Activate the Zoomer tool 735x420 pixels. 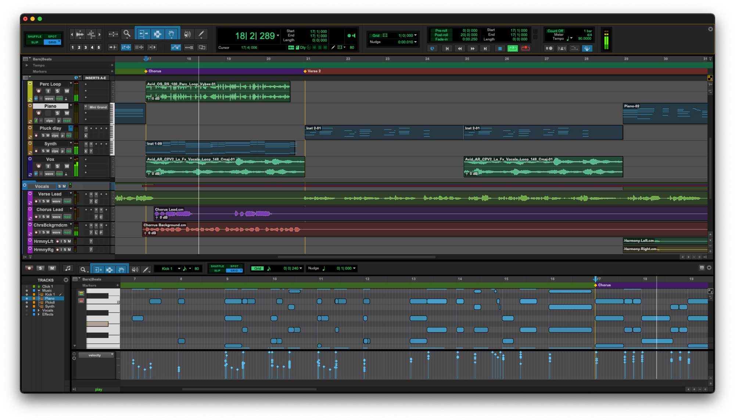coord(126,34)
